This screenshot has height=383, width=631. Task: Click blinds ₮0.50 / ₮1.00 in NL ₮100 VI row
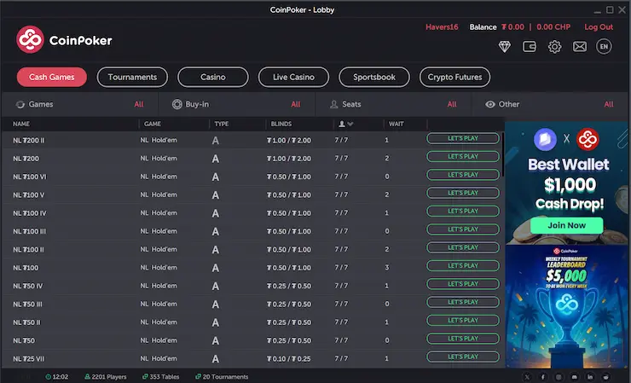pos(289,177)
